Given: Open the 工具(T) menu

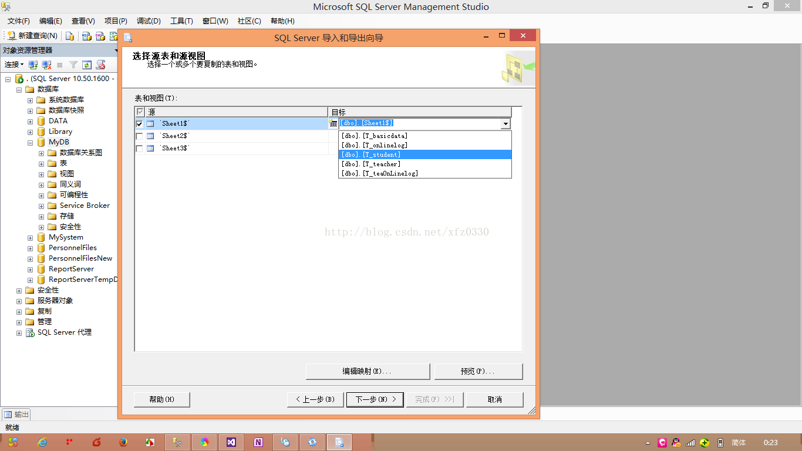Looking at the screenshot, I should pos(181,21).
